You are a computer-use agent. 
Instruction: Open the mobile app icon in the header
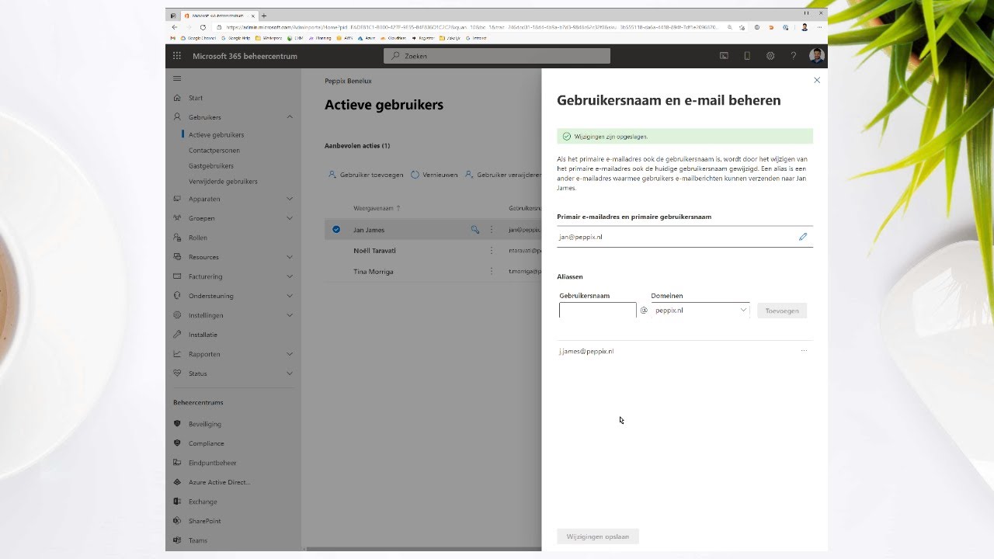747,56
